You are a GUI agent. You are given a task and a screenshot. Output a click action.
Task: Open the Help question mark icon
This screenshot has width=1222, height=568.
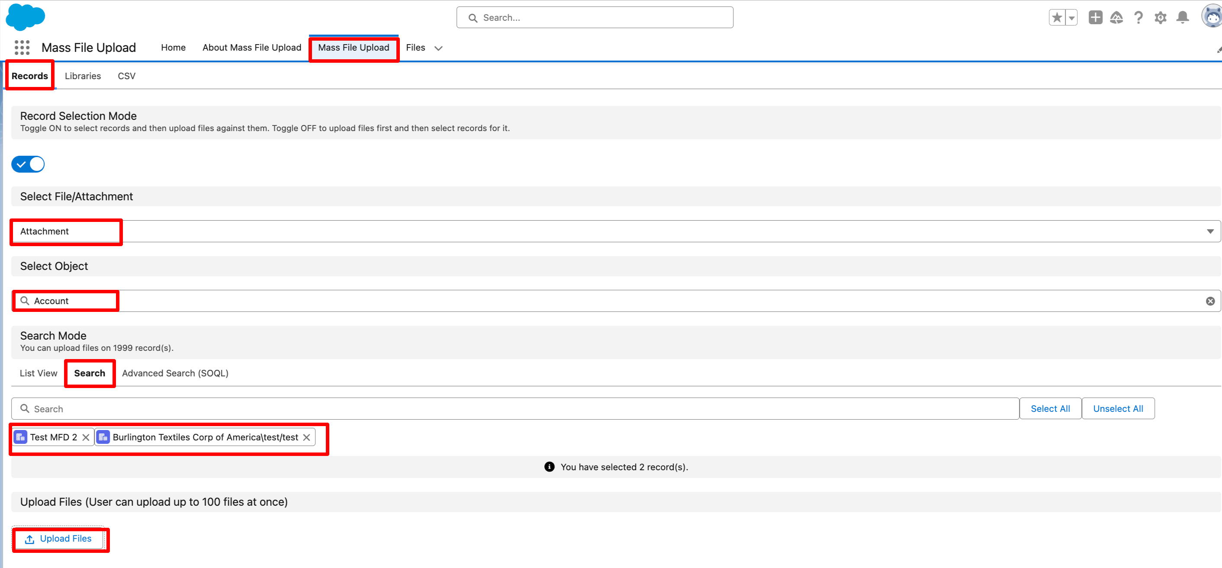point(1138,18)
